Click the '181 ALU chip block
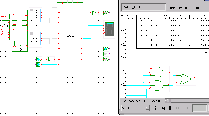Image resolution: width=209 pixels, height=116 pixels. pyautogui.click(x=70, y=35)
